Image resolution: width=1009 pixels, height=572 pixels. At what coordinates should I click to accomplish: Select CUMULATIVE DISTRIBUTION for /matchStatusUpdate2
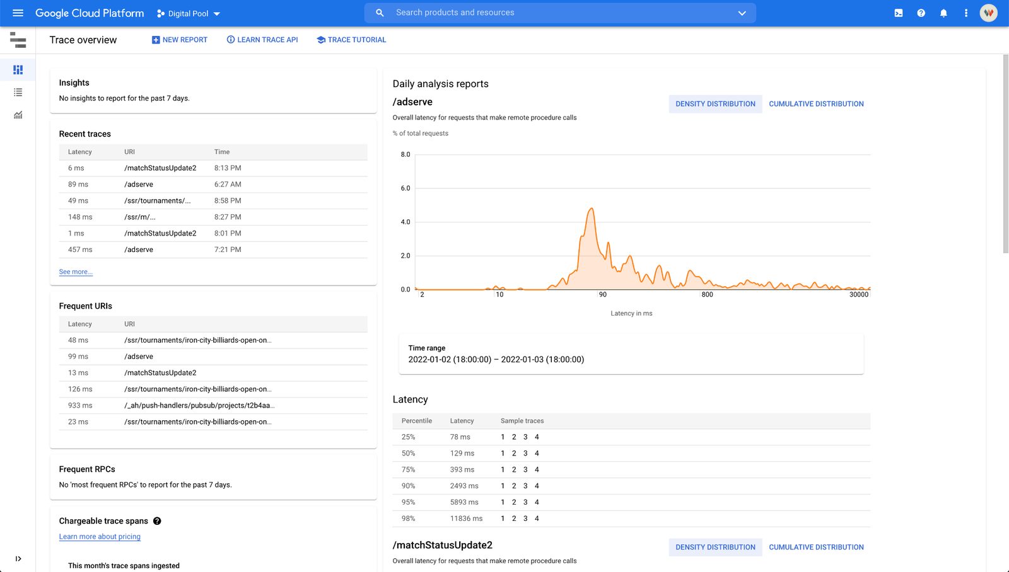816,547
